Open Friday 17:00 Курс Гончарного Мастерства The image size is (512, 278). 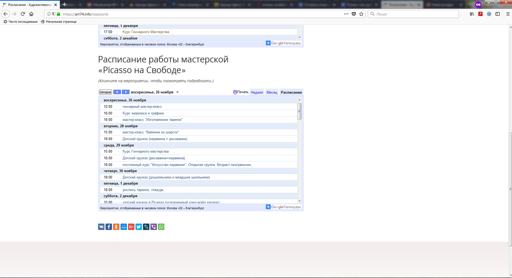click(x=146, y=32)
